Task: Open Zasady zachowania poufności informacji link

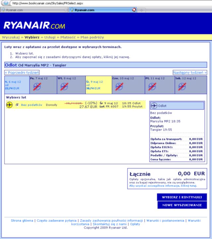Action: [111, 221]
